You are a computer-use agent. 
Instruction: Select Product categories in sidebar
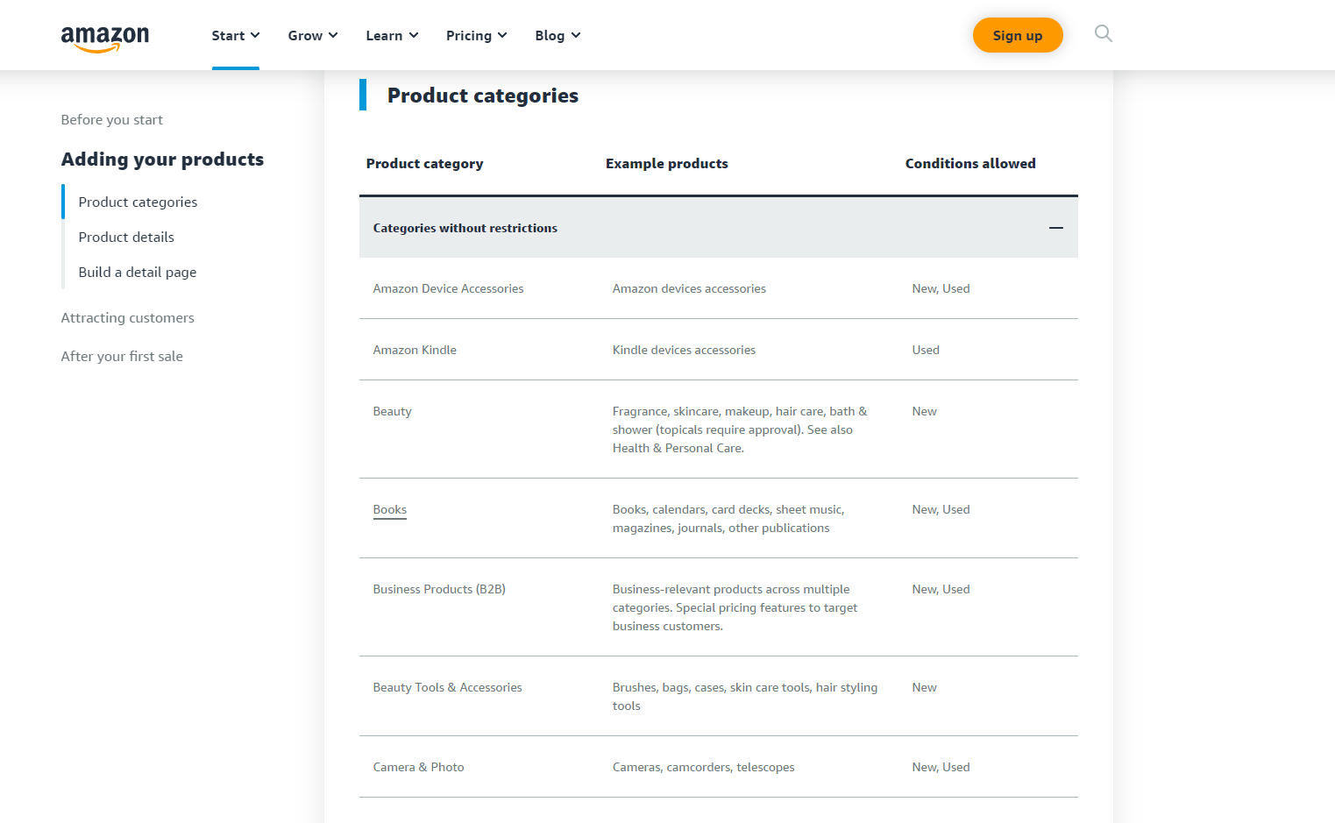(138, 202)
